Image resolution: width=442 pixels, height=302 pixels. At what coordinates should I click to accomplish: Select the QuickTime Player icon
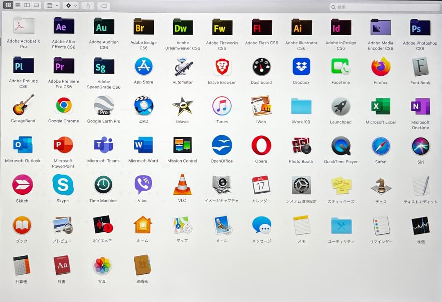click(x=341, y=146)
